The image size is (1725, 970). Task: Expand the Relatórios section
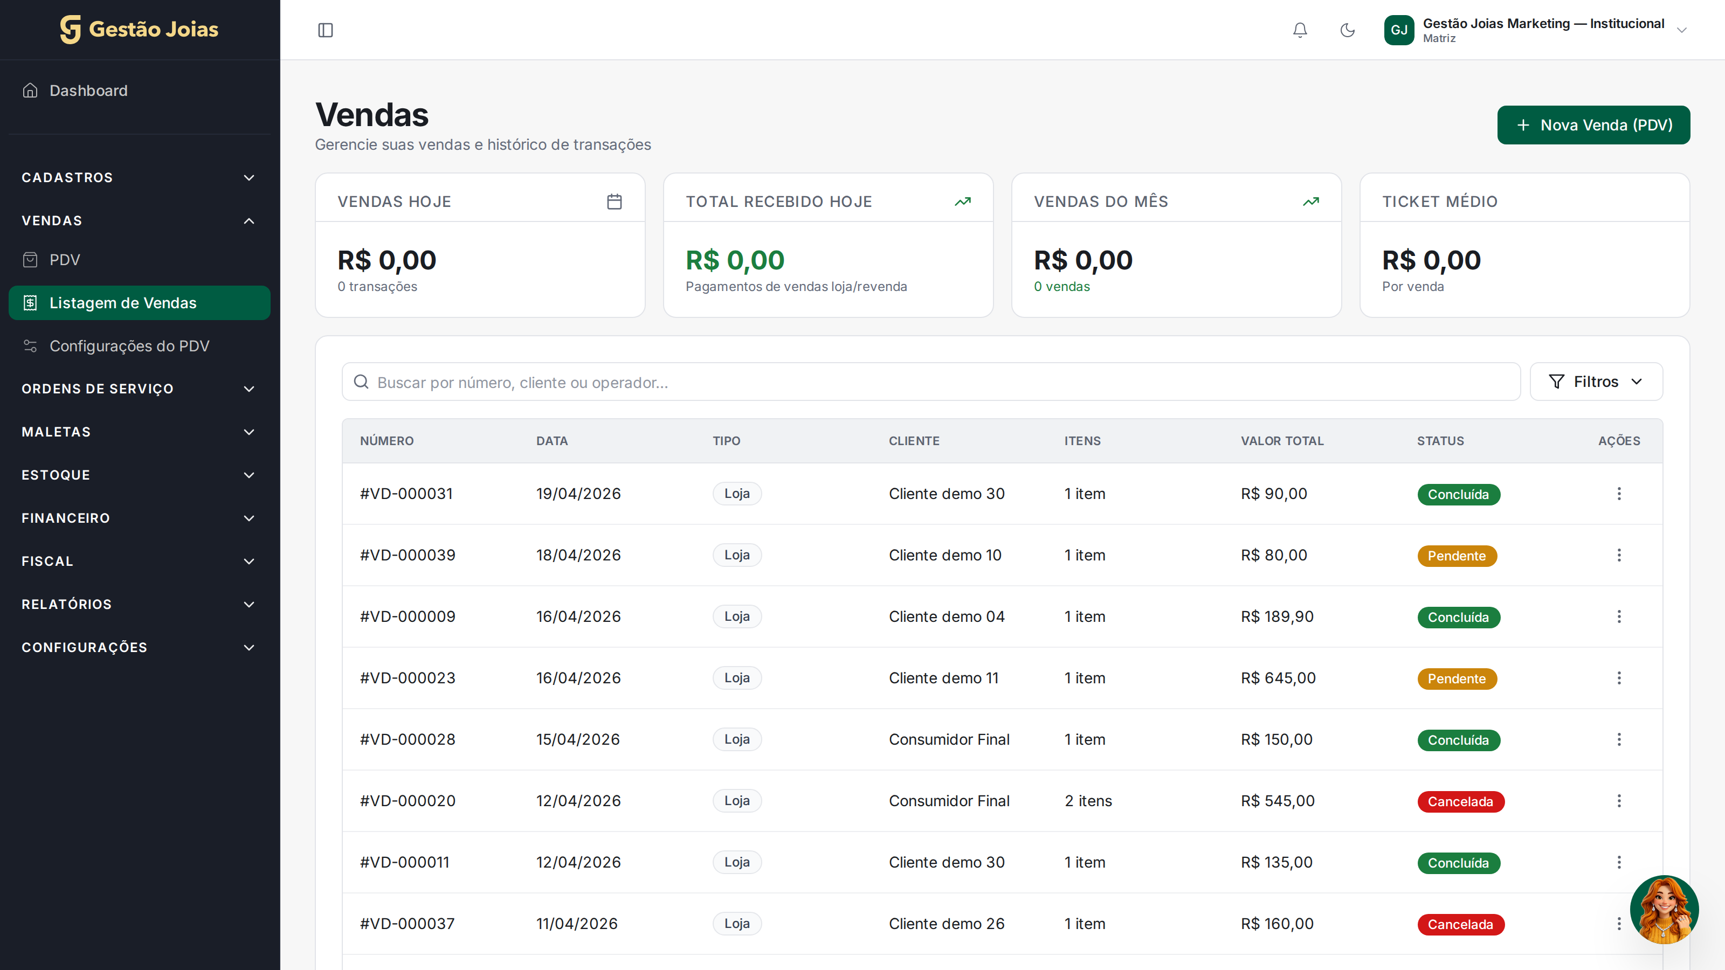pyautogui.click(x=139, y=605)
